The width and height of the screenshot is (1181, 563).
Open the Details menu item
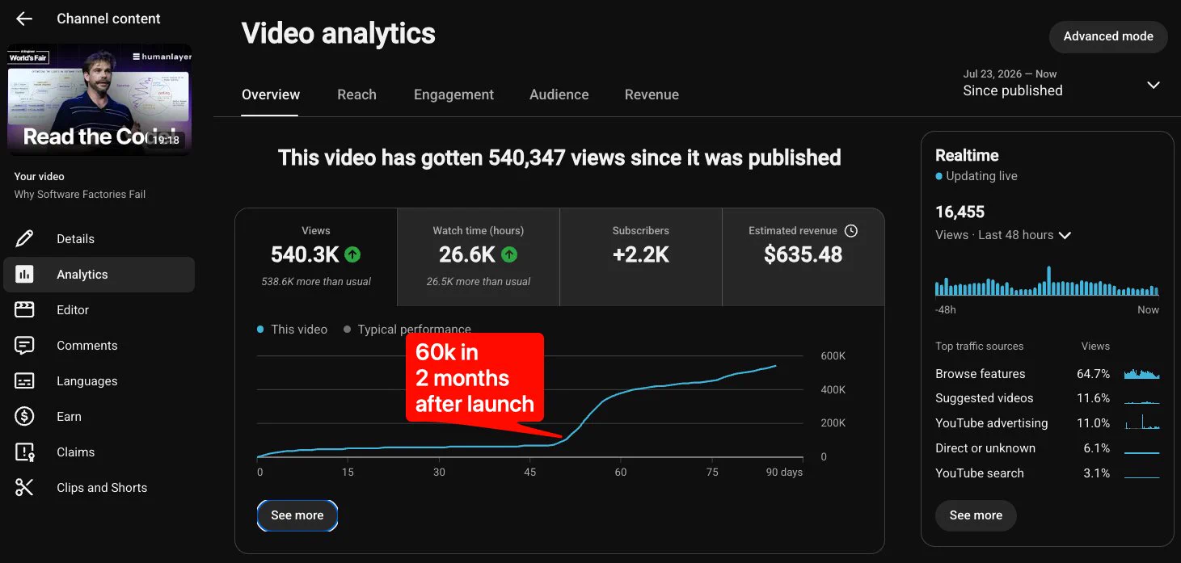99,238
